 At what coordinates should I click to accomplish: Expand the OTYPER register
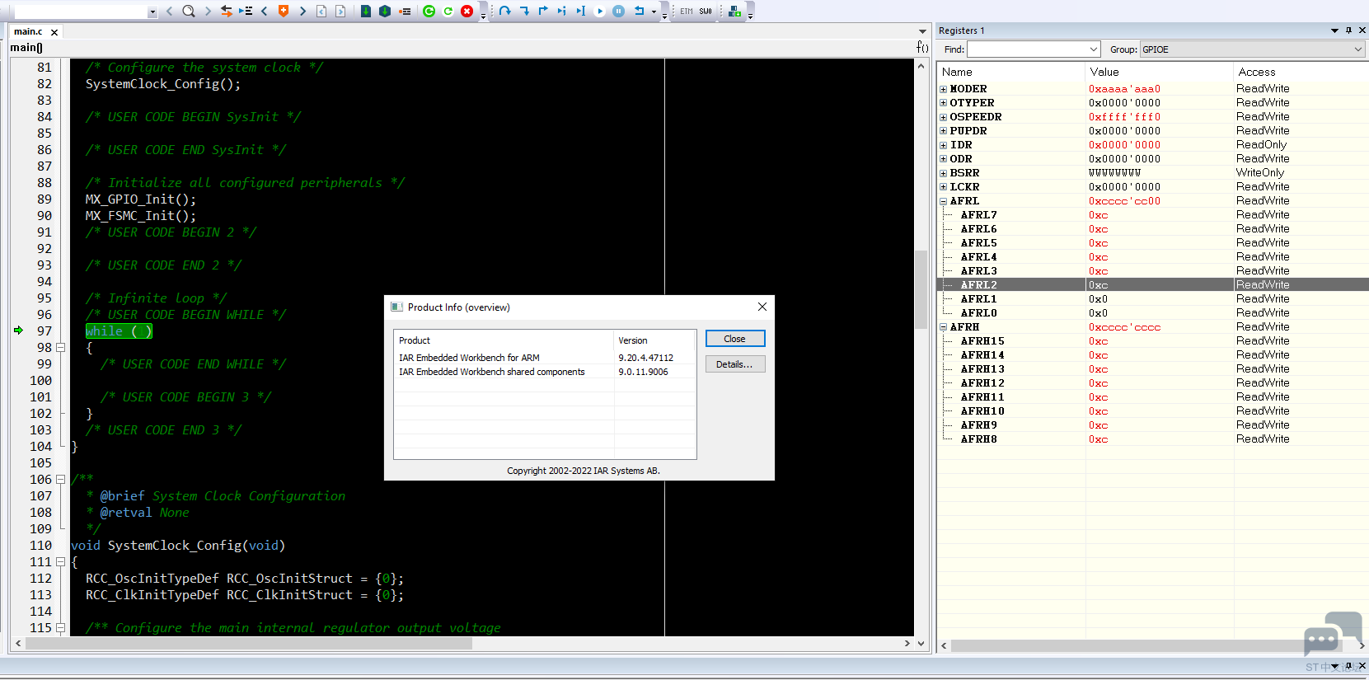click(944, 103)
